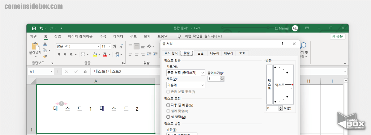Apply red font color
The image size is (371, 135).
[x=105, y=54]
